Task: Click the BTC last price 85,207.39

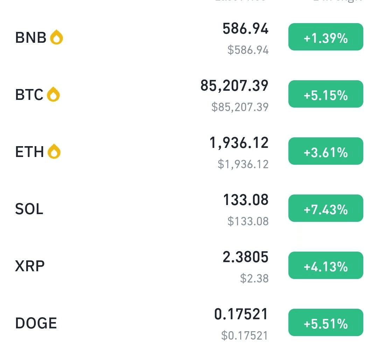Action: 234,86
